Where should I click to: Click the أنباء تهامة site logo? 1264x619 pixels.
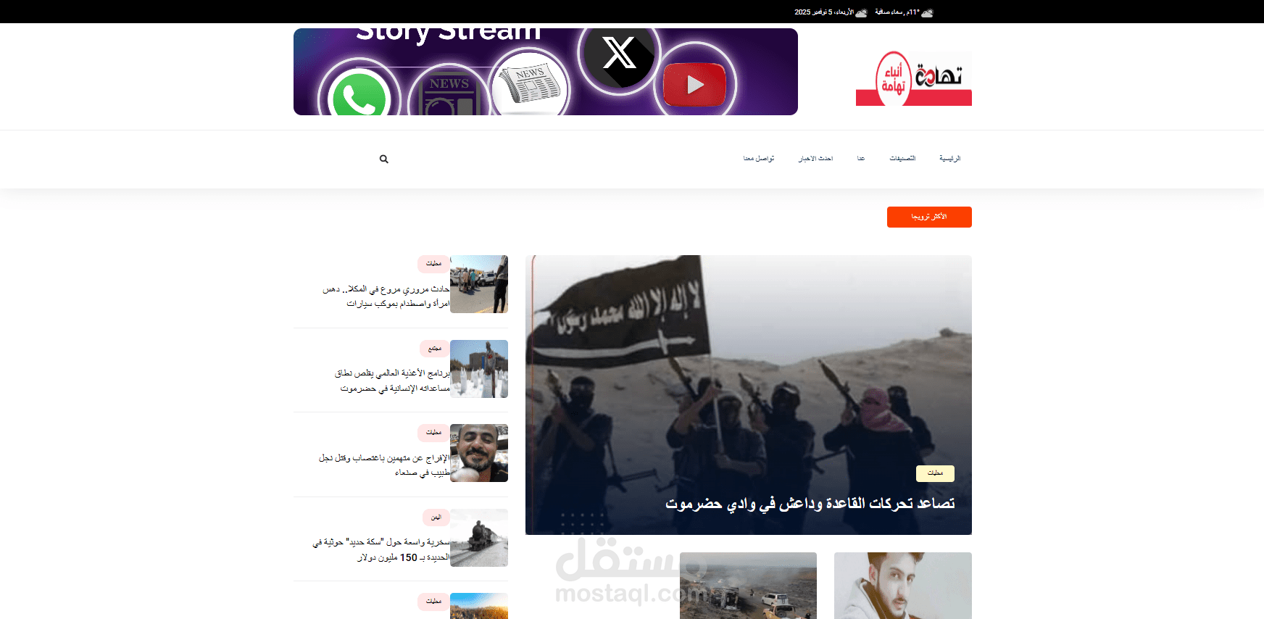[x=914, y=78]
